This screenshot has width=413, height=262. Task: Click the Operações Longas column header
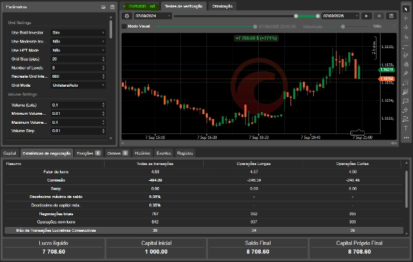[x=253, y=164]
